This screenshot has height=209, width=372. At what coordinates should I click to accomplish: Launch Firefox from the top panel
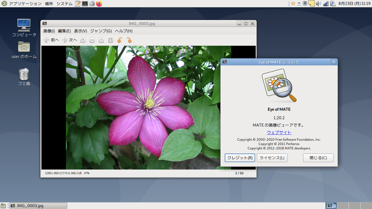99,4
